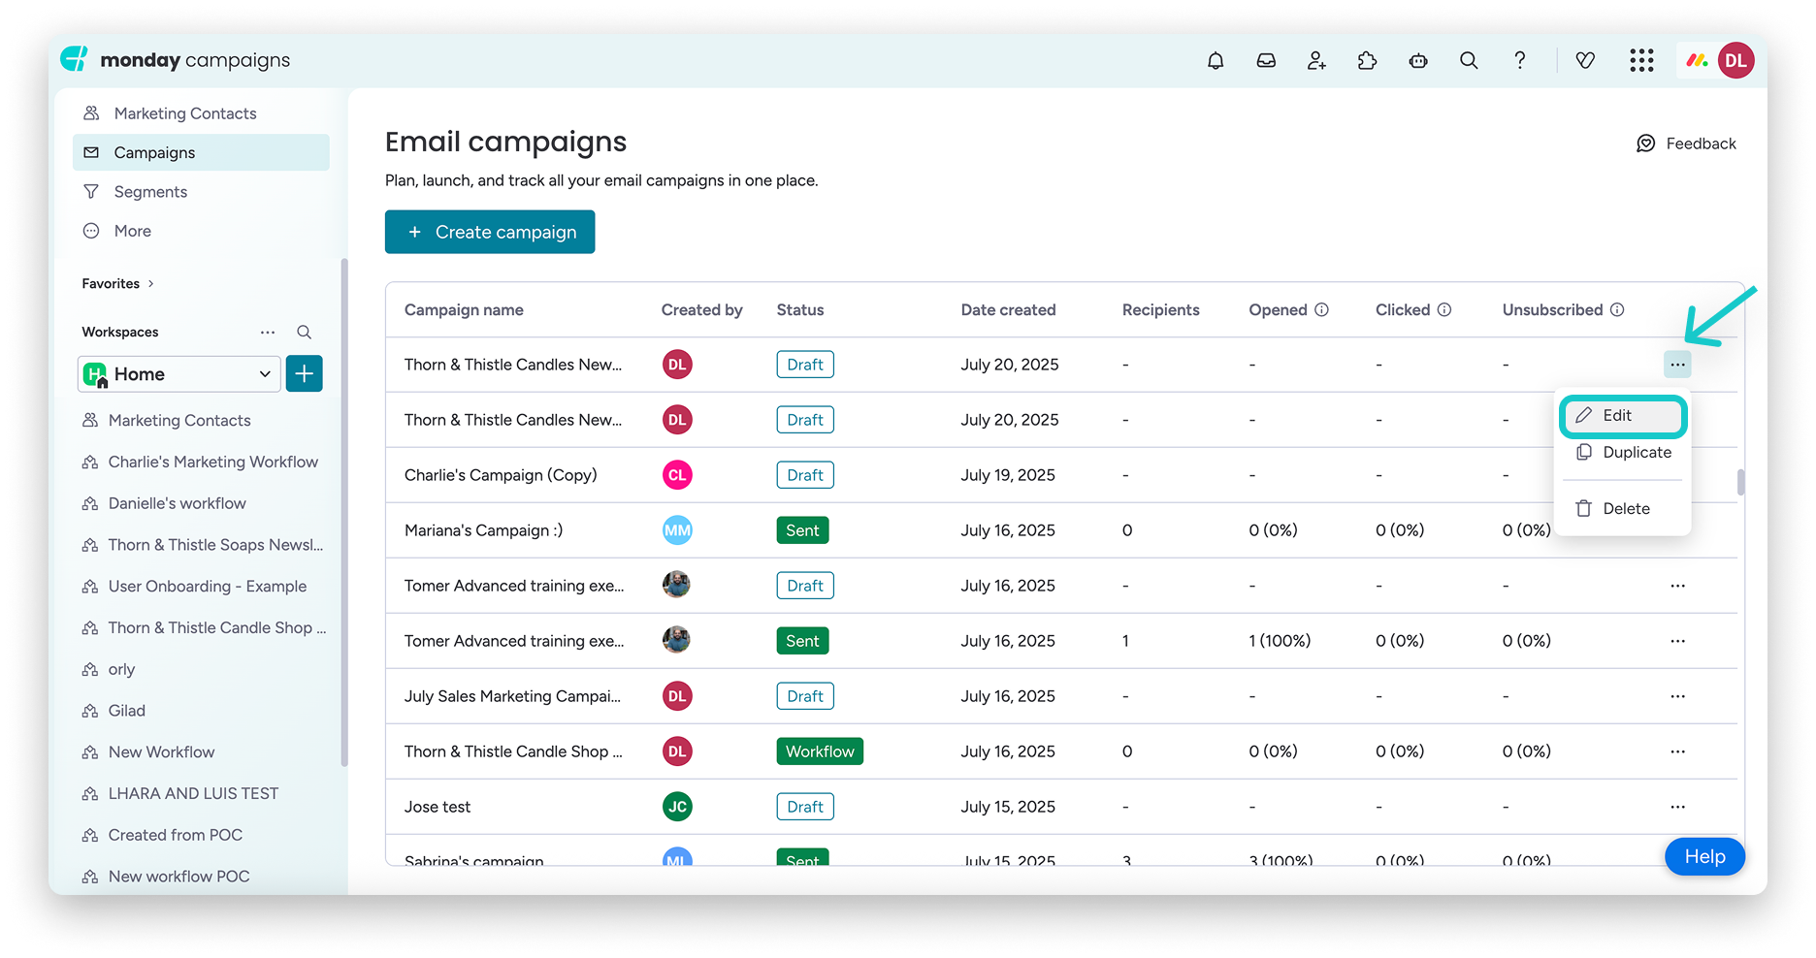
Task: Open row menu for Thorn & Thistle Candle Shop workflow
Action: point(1677,751)
